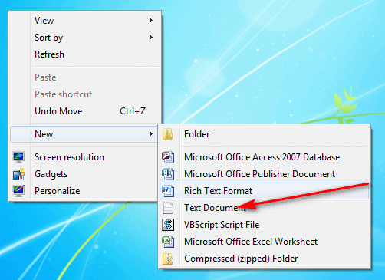Create a Compressed (zipped) Folder
The image size is (385, 280).
[265, 259]
